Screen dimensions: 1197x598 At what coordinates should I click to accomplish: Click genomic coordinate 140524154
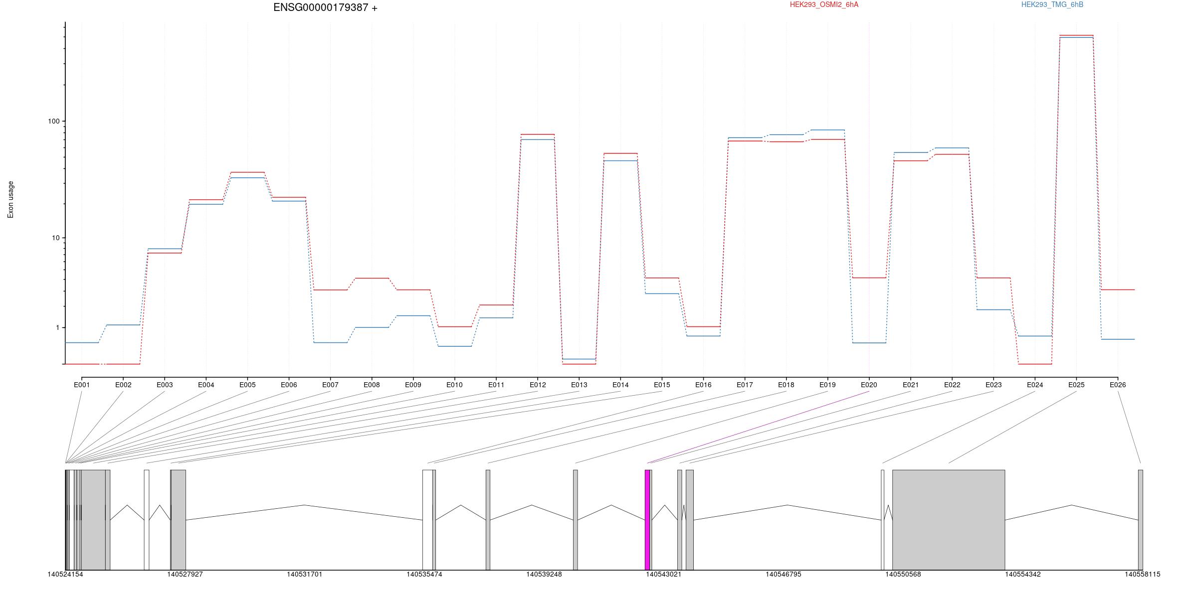(65, 574)
